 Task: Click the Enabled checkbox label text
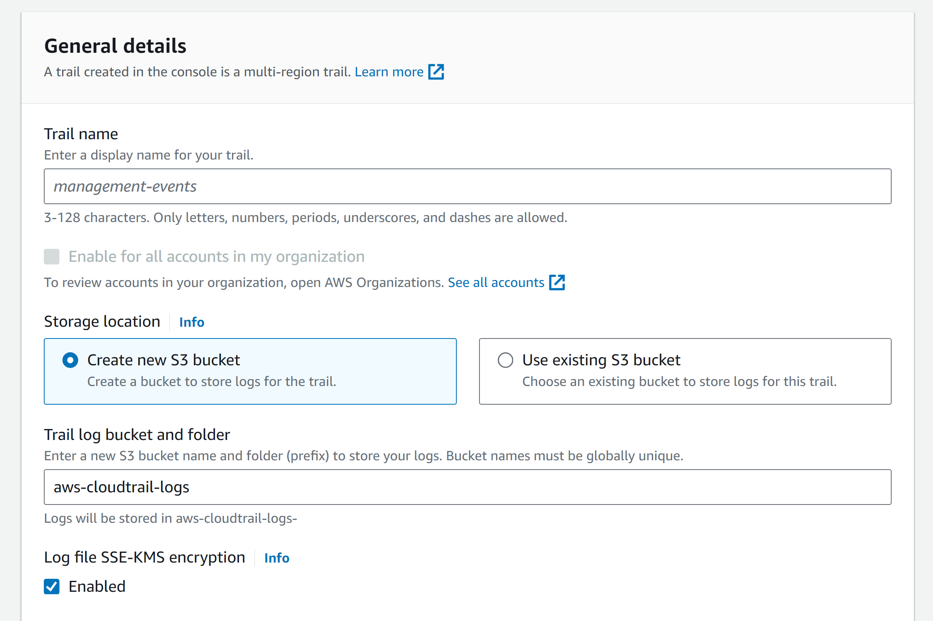pyautogui.click(x=97, y=586)
